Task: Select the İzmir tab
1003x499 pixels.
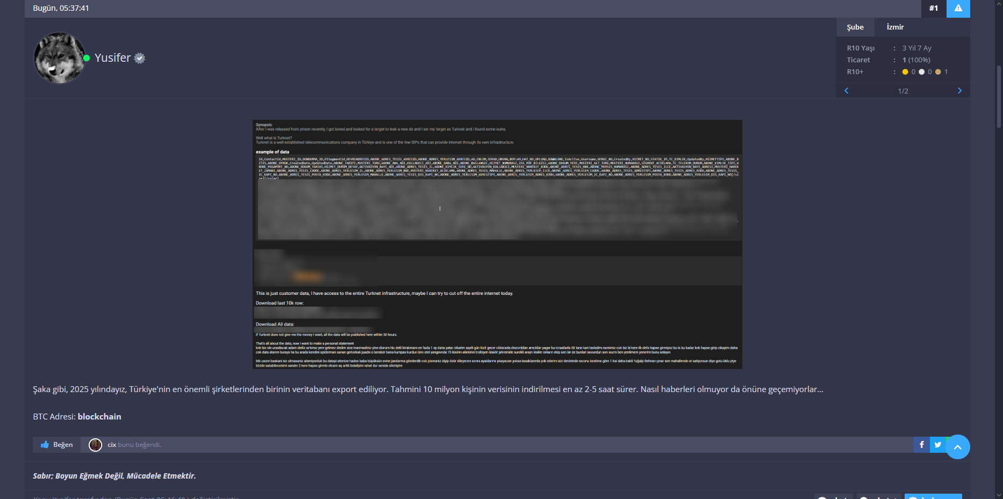Action: point(895,27)
